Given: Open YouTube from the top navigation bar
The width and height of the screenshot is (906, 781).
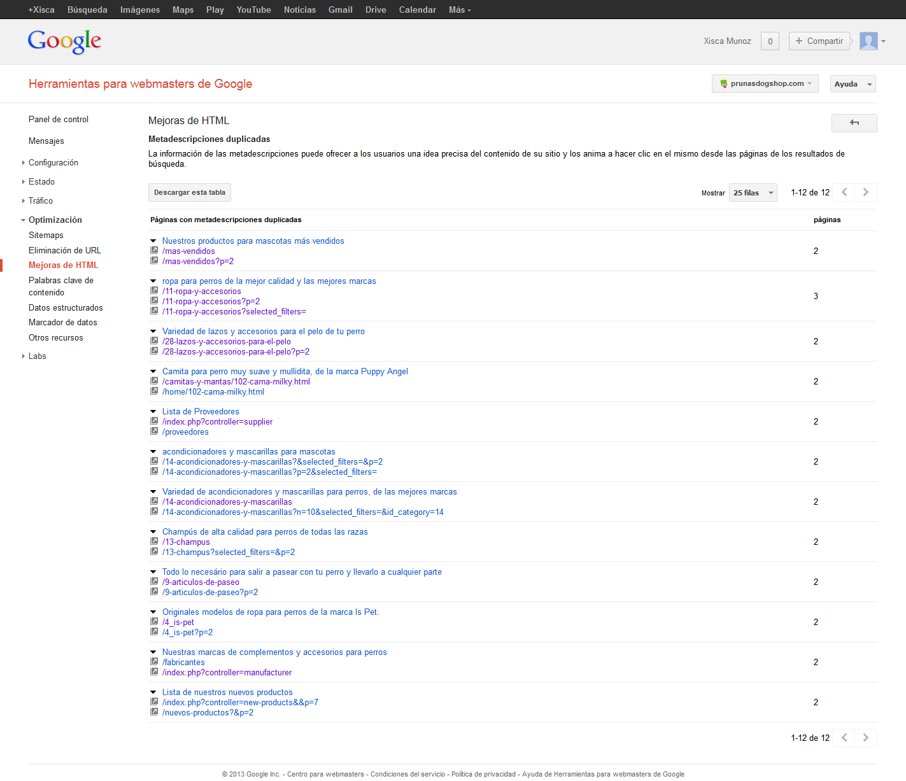Looking at the screenshot, I should 254,10.
